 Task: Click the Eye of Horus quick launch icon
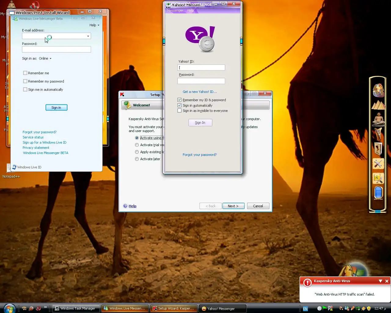tap(24, 308)
